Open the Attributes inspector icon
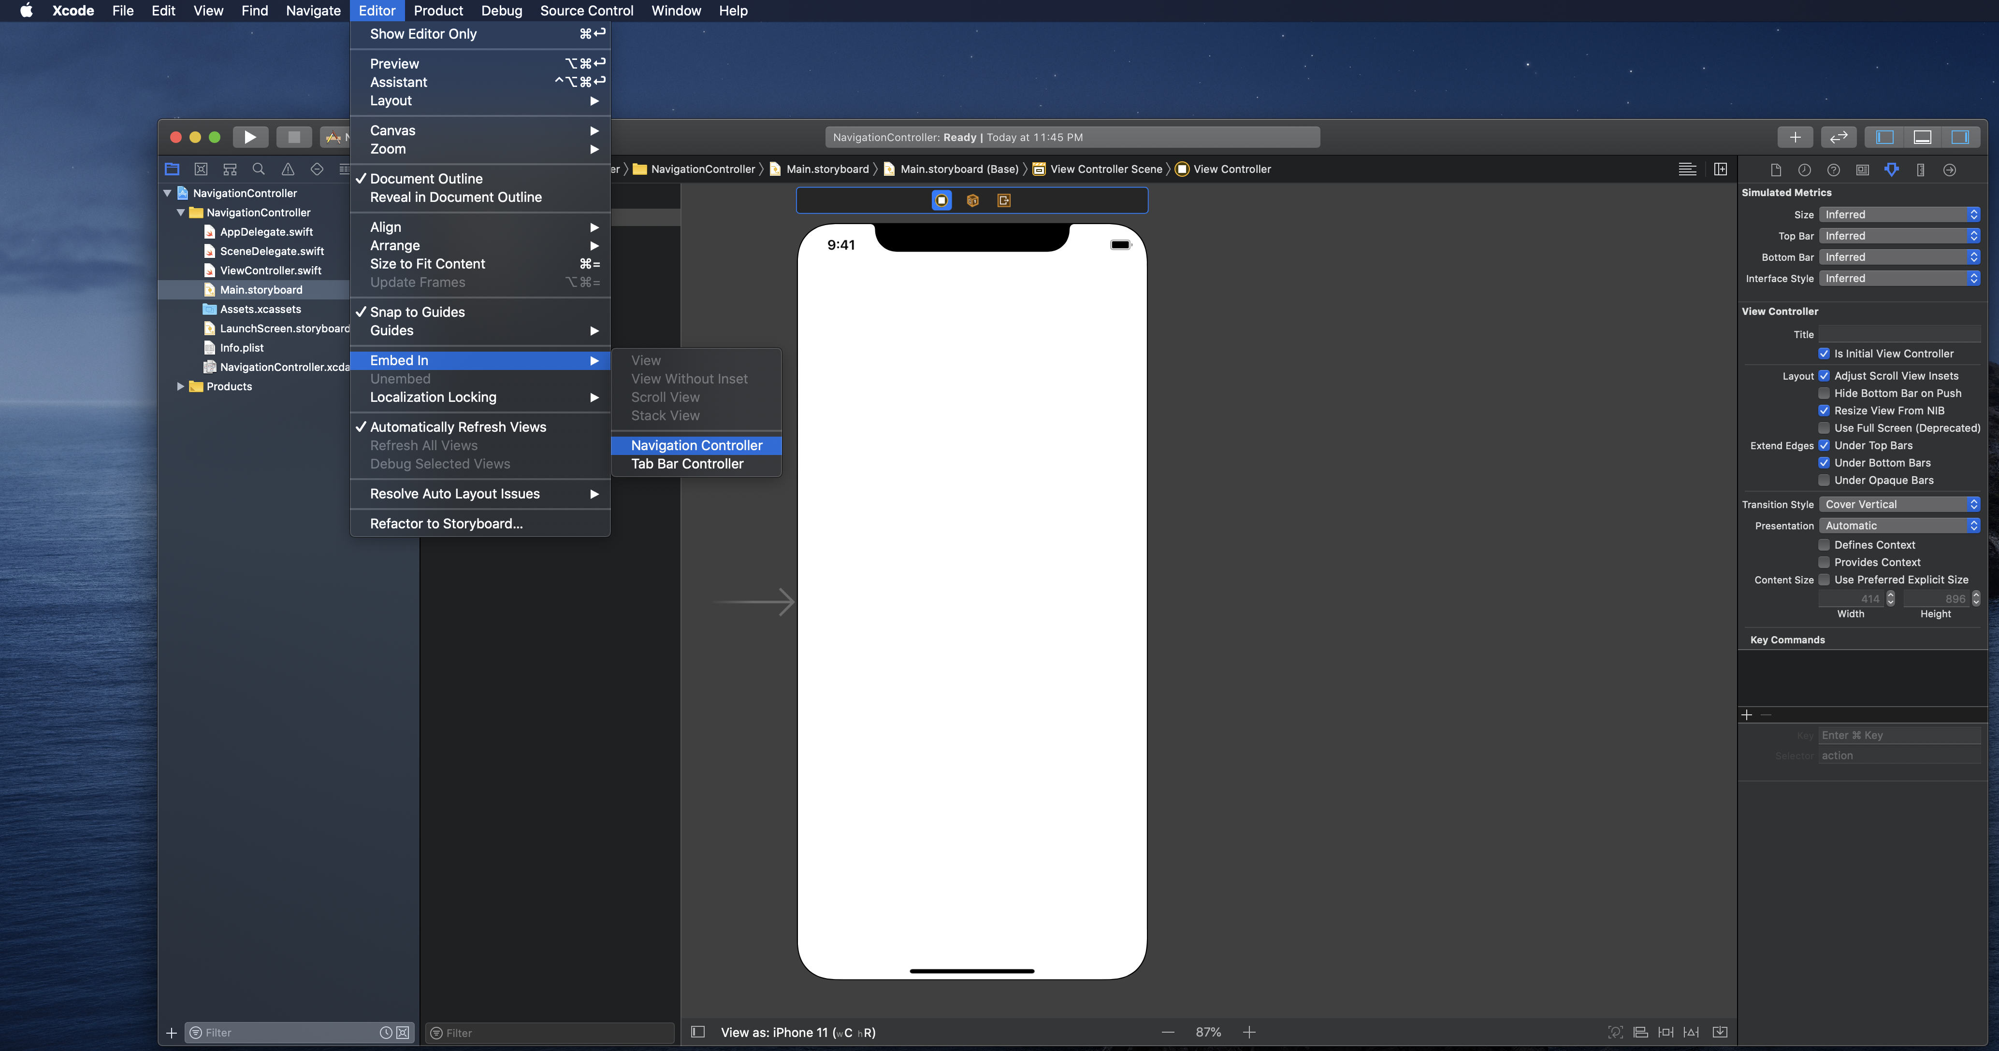1999x1051 pixels. [1891, 169]
